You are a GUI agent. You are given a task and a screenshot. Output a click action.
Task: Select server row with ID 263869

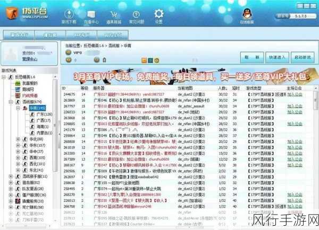[x=187, y=100]
